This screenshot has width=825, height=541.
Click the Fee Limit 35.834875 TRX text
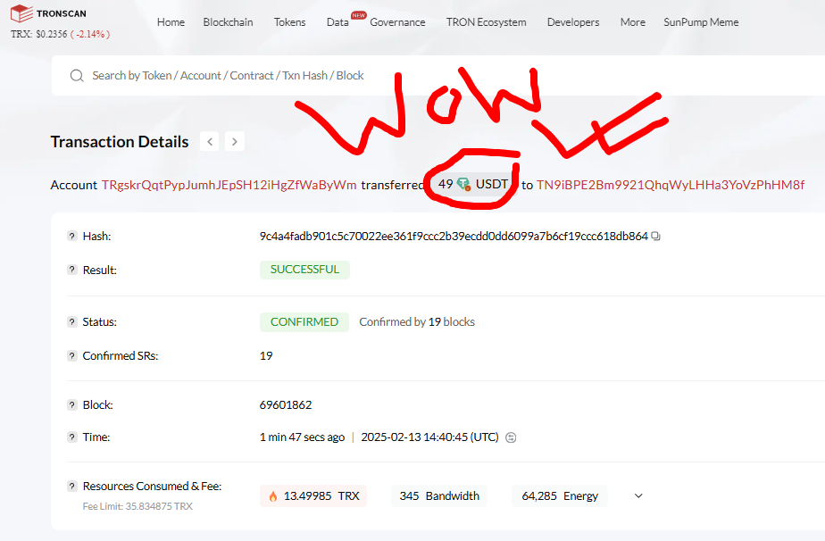click(137, 506)
